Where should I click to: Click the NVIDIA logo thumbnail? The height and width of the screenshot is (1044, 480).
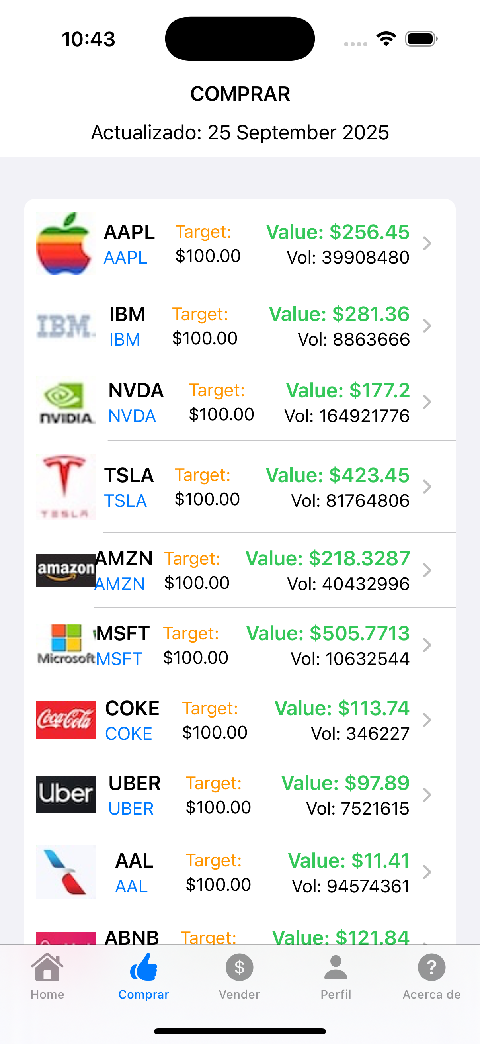pos(65,402)
